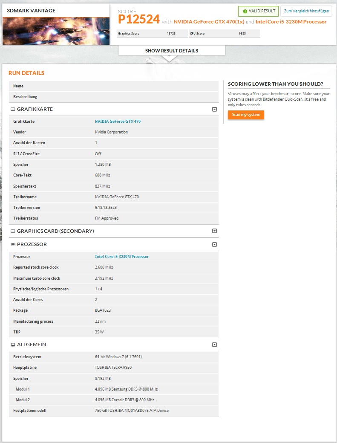Screen dimensions: 337x443
Task: Click the P12524 score value
Action: (139, 19)
